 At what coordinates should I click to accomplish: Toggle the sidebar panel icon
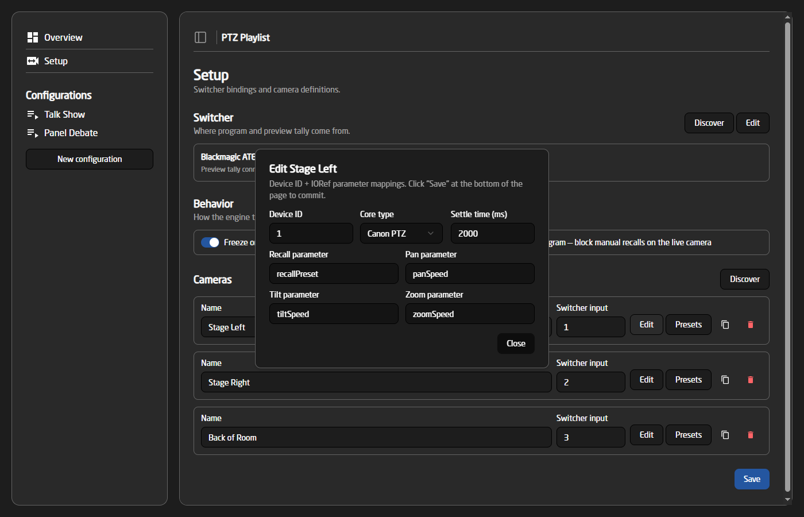point(200,37)
